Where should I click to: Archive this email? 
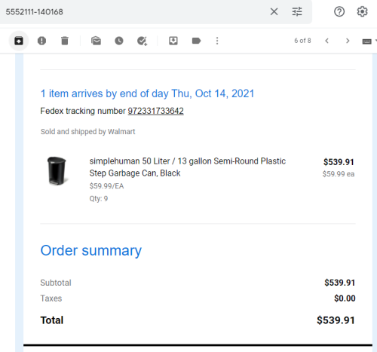(19, 41)
